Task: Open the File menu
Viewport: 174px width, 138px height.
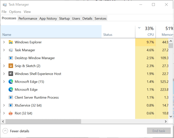Action: pyautogui.click(x=4, y=12)
